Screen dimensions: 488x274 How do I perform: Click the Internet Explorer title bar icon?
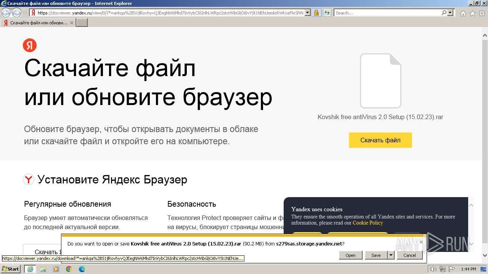4,3
